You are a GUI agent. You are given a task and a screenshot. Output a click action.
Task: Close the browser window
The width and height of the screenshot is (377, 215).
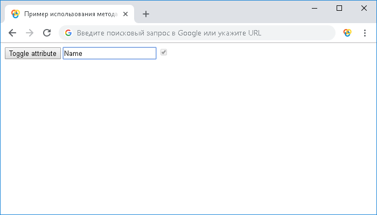tap(364, 8)
